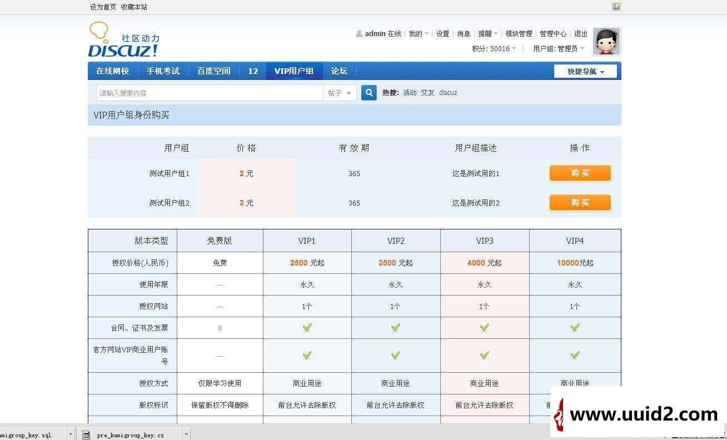Screen dimensions: 727x440
Task: Click the discuz hot search link
Action: click(x=448, y=92)
